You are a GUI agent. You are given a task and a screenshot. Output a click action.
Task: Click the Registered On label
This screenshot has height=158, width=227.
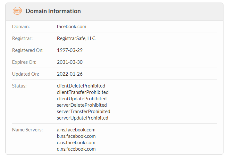[28, 50]
